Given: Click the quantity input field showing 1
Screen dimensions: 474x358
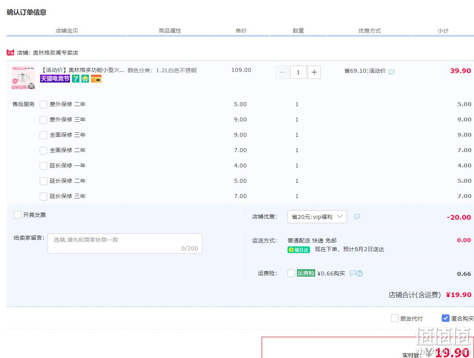Looking at the screenshot, I should pyautogui.click(x=299, y=72).
